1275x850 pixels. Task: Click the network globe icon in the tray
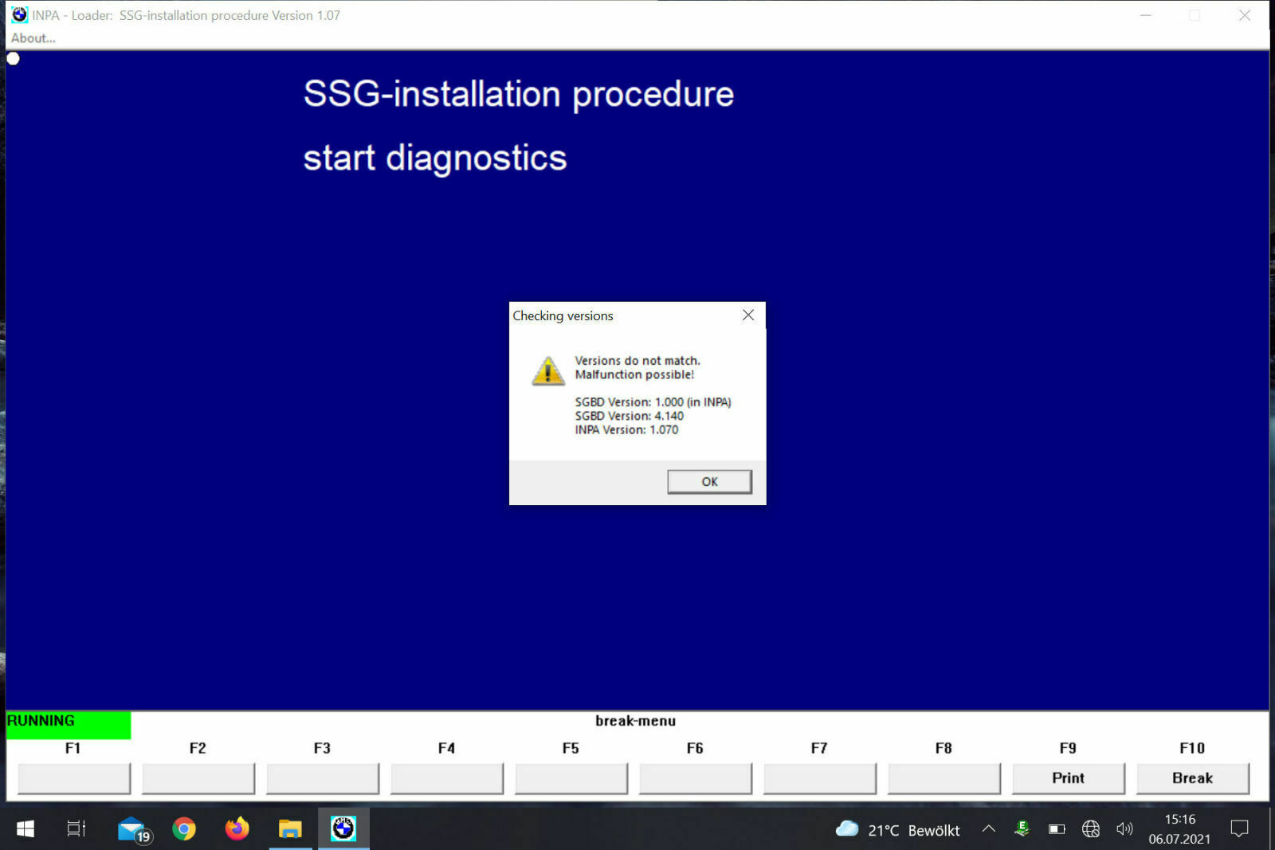[1091, 829]
